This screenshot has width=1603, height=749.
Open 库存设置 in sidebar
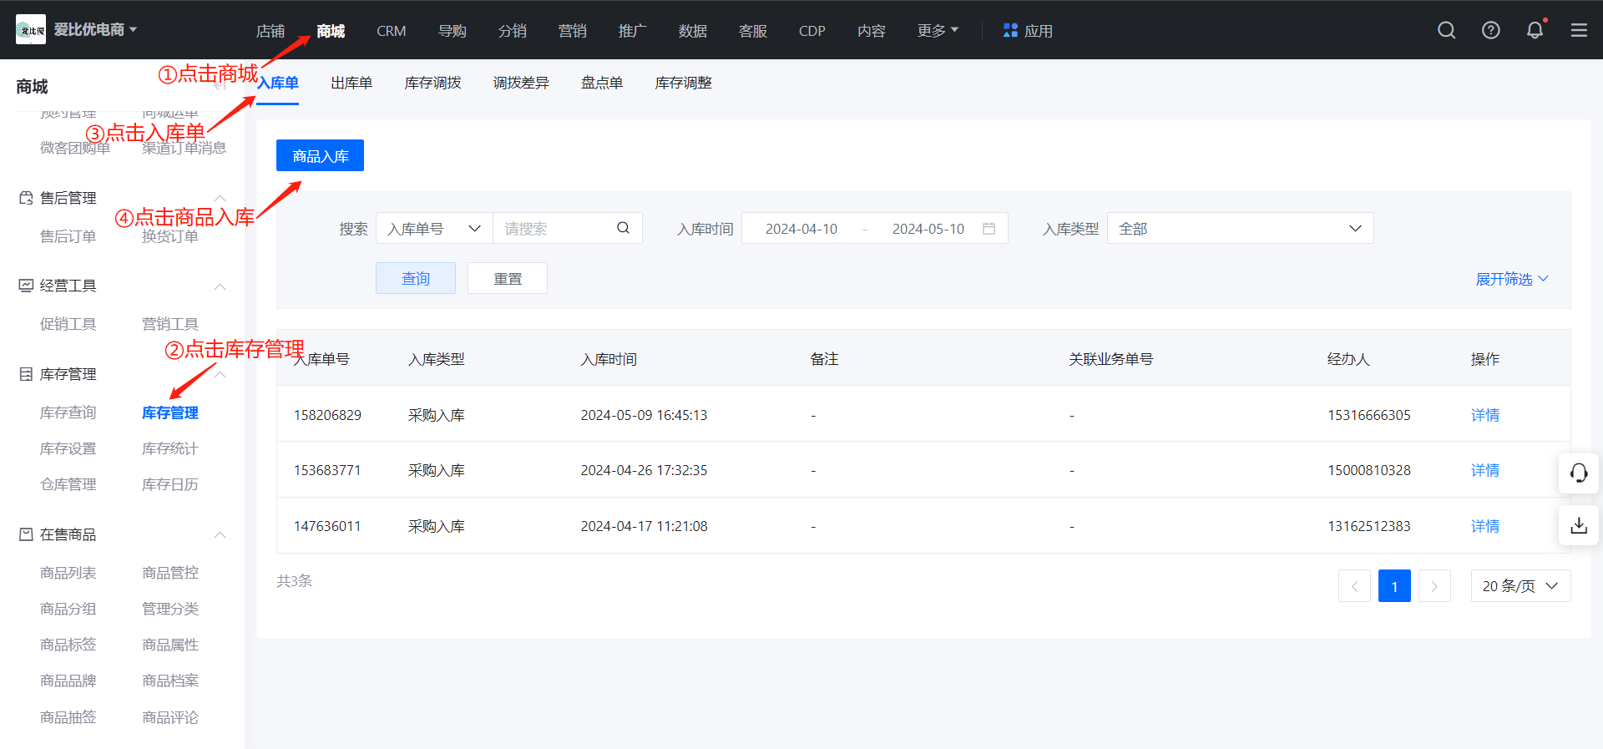click(68, 448)
